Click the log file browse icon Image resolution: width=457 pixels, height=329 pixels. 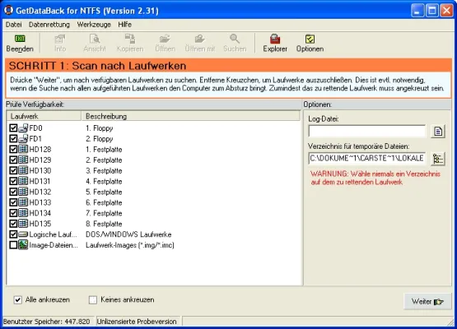pyautogui.click(x=438, y=132)
